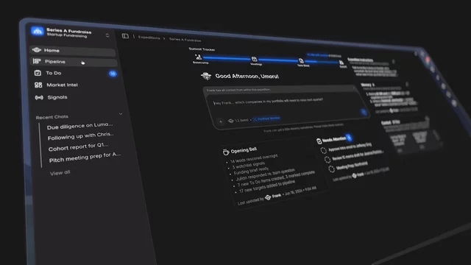
Task: Click View all recent chats
Action: tap(60, 173)
